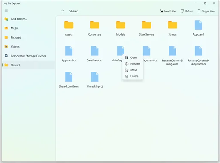Select the BaseFlavor.cs file icon
This screenshot has width=220, height=163.
click(95, 51)
